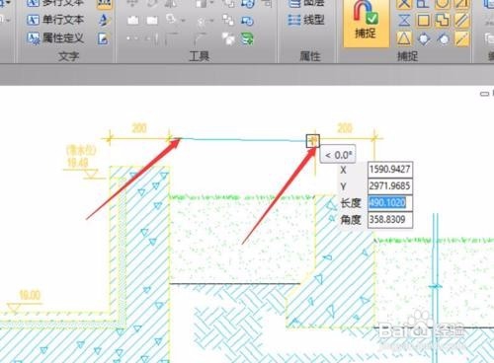Image resolution: width=494 pixels, height=363 pixels.
Task: Click the blue monitor refresh tool icon
Action: (247, 21)
